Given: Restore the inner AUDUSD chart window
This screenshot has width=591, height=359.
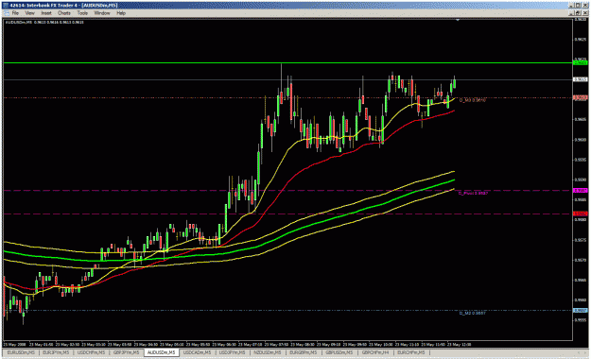Looking at the screenshot, I should point(579,13).
